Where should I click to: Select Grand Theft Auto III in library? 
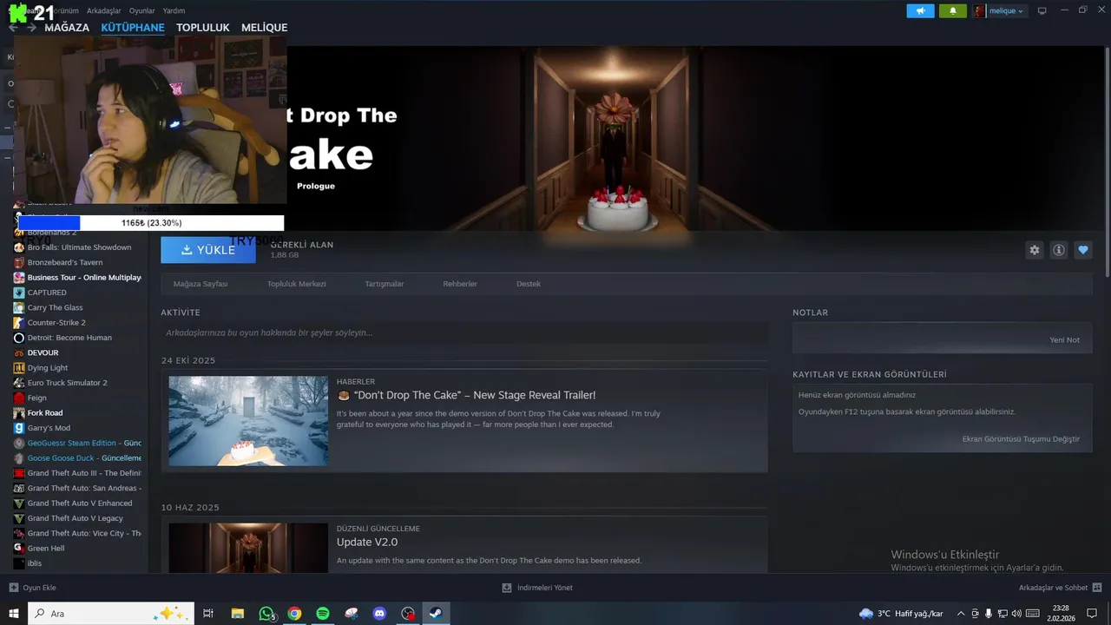pos(83,473)
